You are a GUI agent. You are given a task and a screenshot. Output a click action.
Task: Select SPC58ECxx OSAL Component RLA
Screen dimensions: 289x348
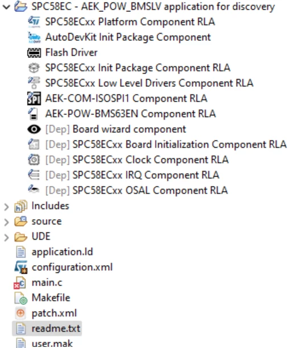click(x=136, y=190)
